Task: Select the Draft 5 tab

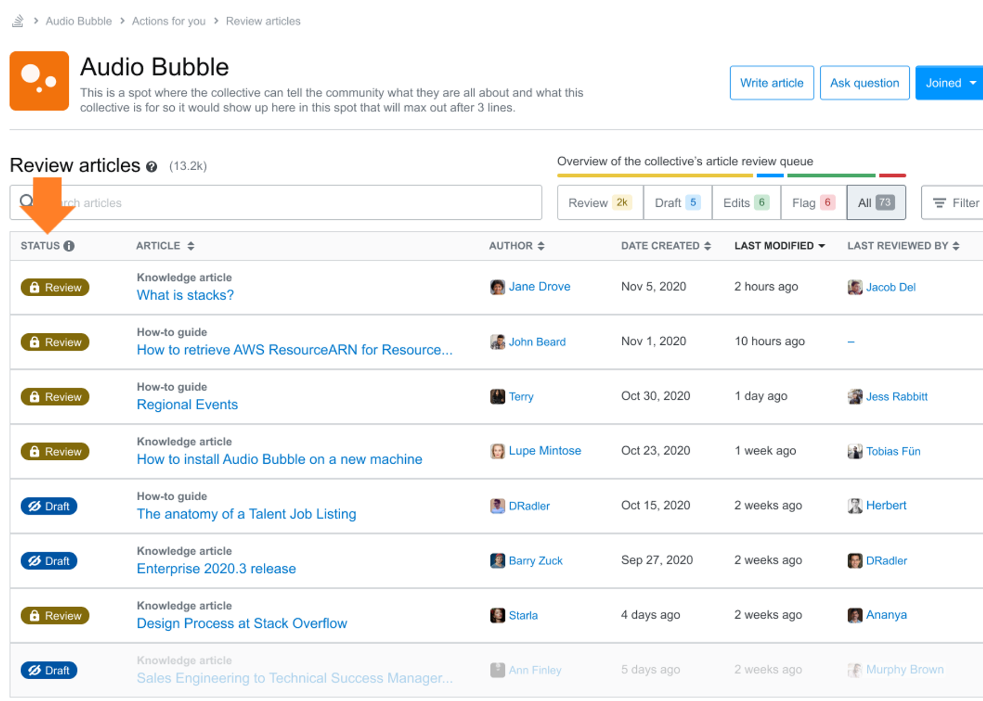Action: [x=678, y=203]
